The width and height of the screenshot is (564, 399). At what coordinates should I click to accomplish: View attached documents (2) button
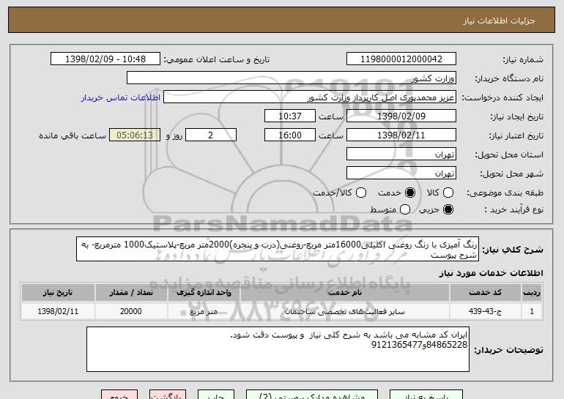point(312,395)
